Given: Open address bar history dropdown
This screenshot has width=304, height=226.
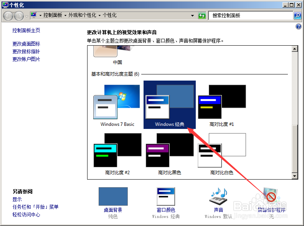Looking at the screenshot, I should pyautogui.click(x=192, y=15).
